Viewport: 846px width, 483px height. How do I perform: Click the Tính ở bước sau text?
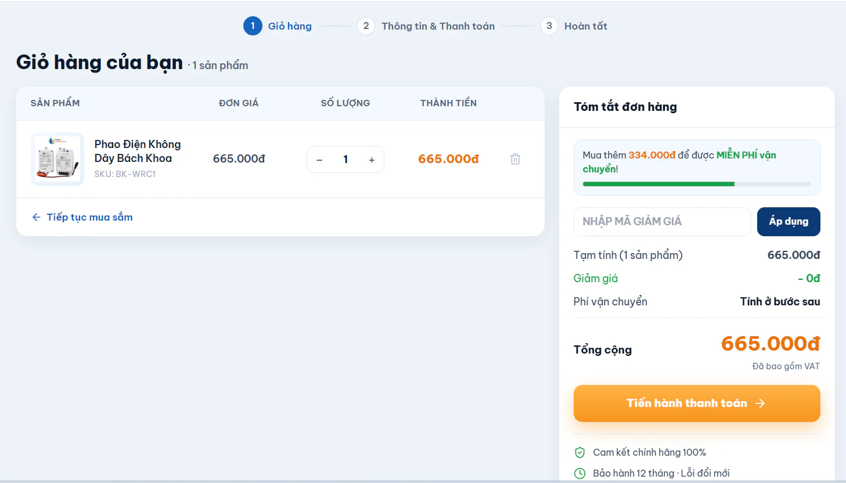(780, 302)
